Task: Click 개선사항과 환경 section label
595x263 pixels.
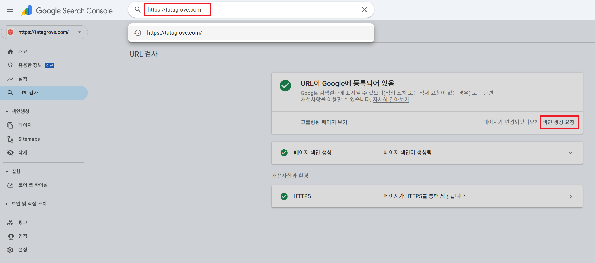Action: 290,176
